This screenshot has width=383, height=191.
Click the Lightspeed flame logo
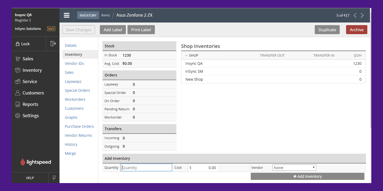tap(23, 162)
